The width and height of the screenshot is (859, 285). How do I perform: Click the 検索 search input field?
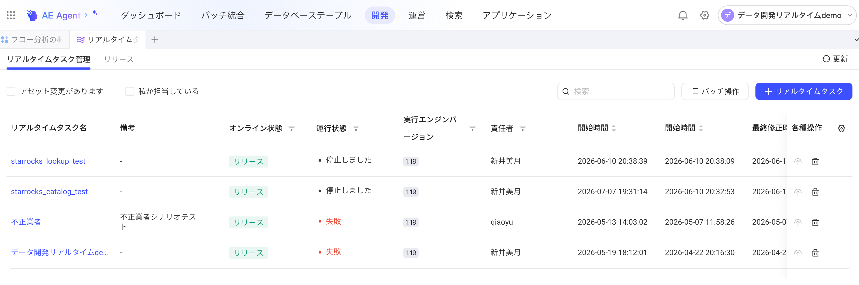pyautogui.click(x=616, y=91)
